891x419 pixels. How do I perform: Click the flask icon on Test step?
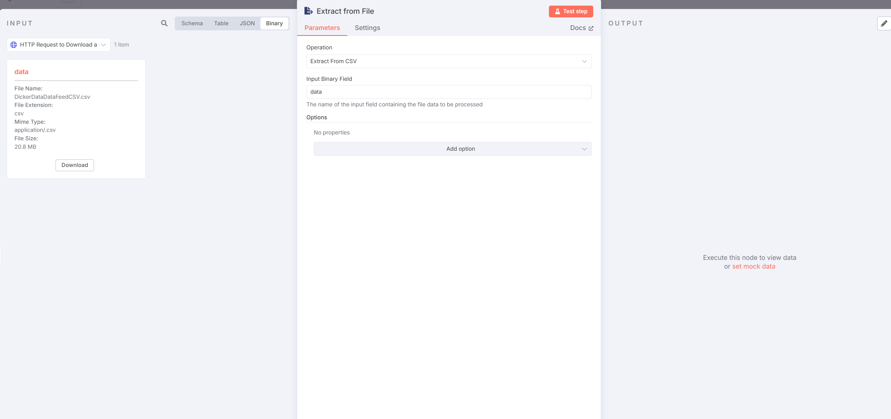coord(557,12)
